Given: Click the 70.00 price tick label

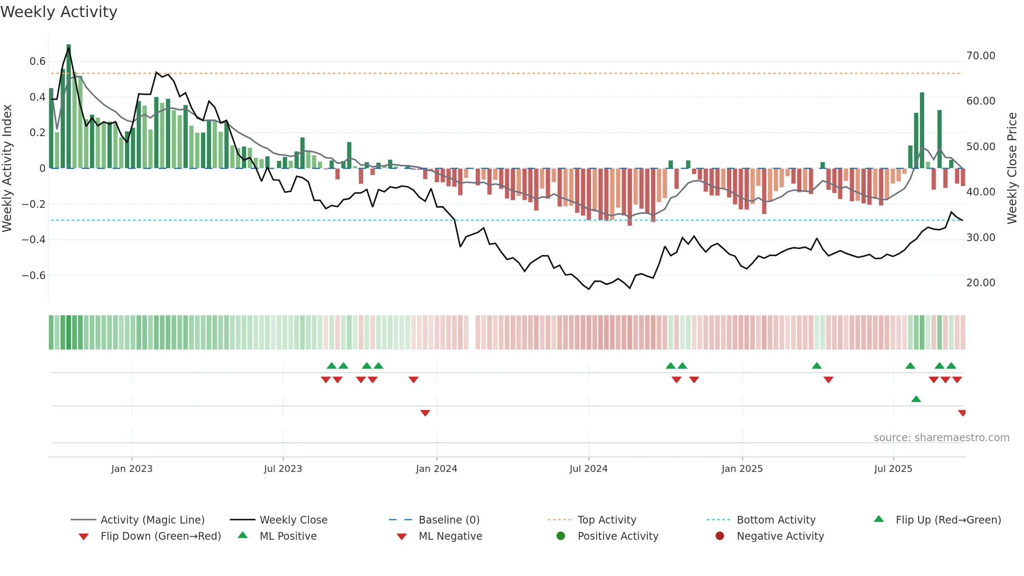Looking at the screenshot, I should pyautogui.click(x=981, y=56).
